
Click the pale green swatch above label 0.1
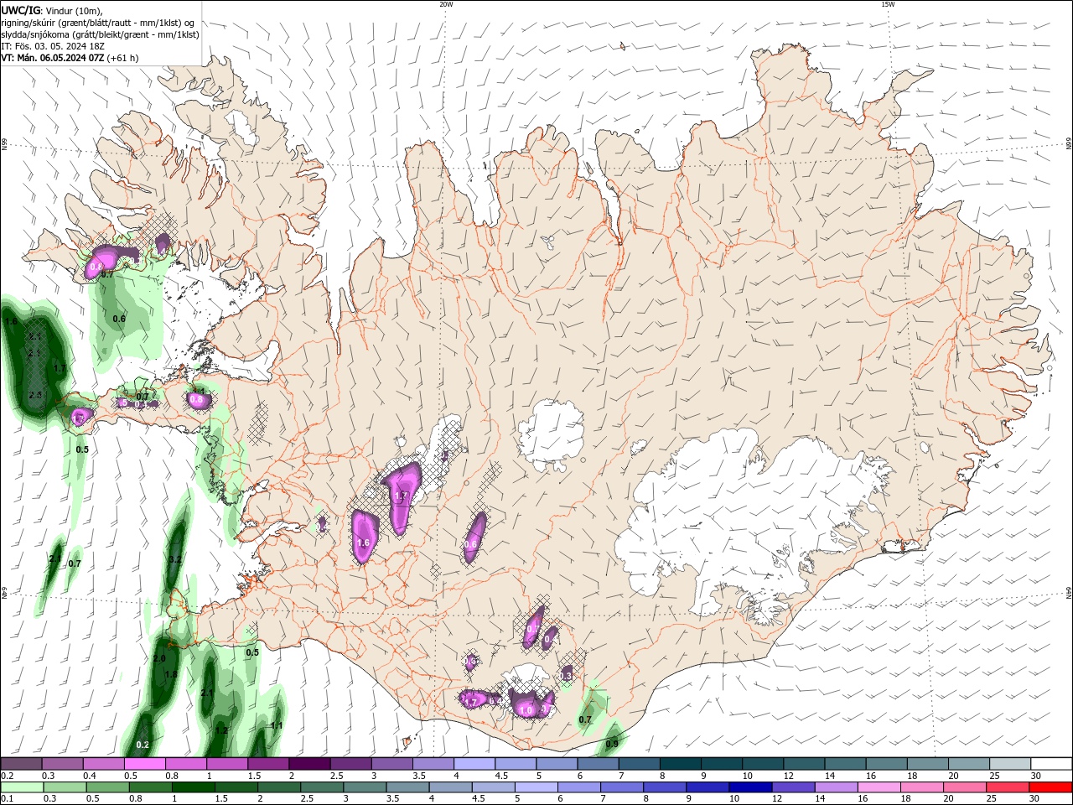point(21,787)
